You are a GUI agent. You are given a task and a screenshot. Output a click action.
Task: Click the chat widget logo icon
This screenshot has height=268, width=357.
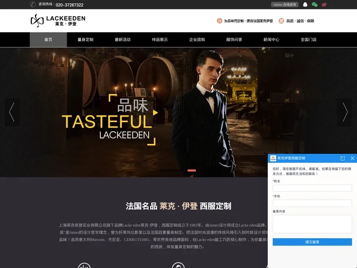(x=273, y=158)
